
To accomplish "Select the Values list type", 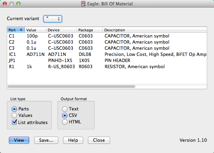I will pos(14,116).
